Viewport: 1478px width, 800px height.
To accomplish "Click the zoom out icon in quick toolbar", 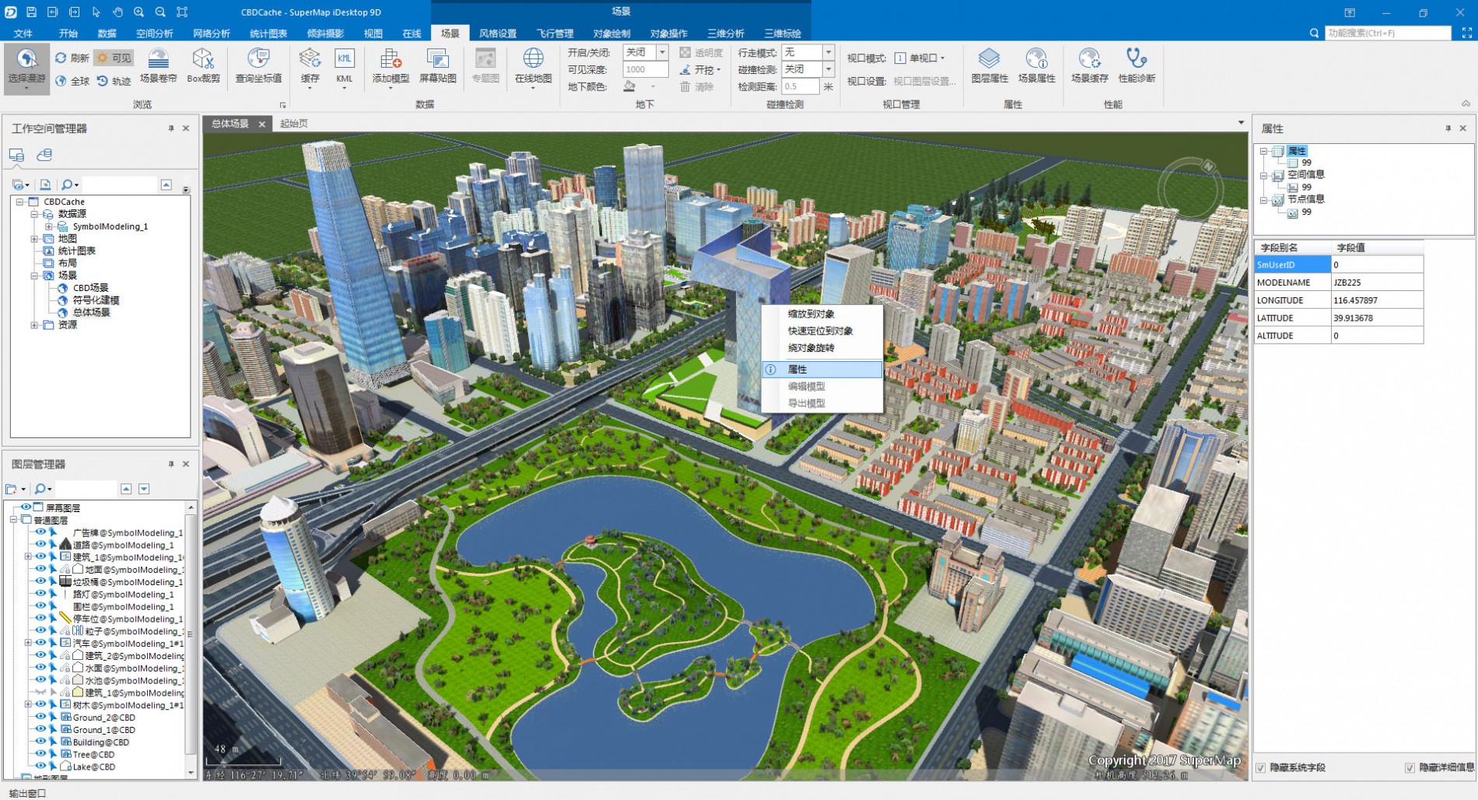I will (x=160, y=12).
